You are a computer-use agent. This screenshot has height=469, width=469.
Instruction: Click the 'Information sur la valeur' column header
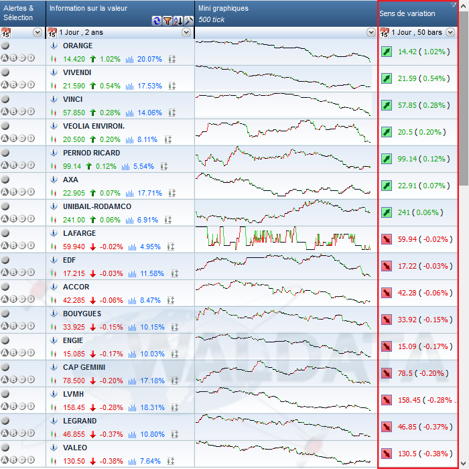tap(120, 13)
